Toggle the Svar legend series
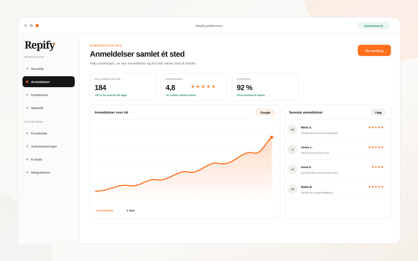The width and height of the screenshot is (418, 261). [131, 210]
